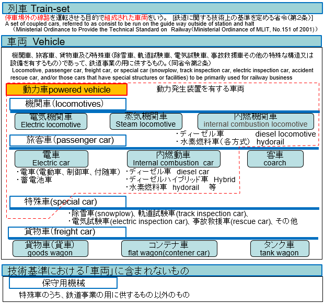Click the 保守用機械 box
The image size is (324, 303).
pyautogui.click(x=63, y=283)
